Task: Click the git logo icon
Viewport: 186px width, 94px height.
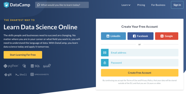Action: point(6,75)
